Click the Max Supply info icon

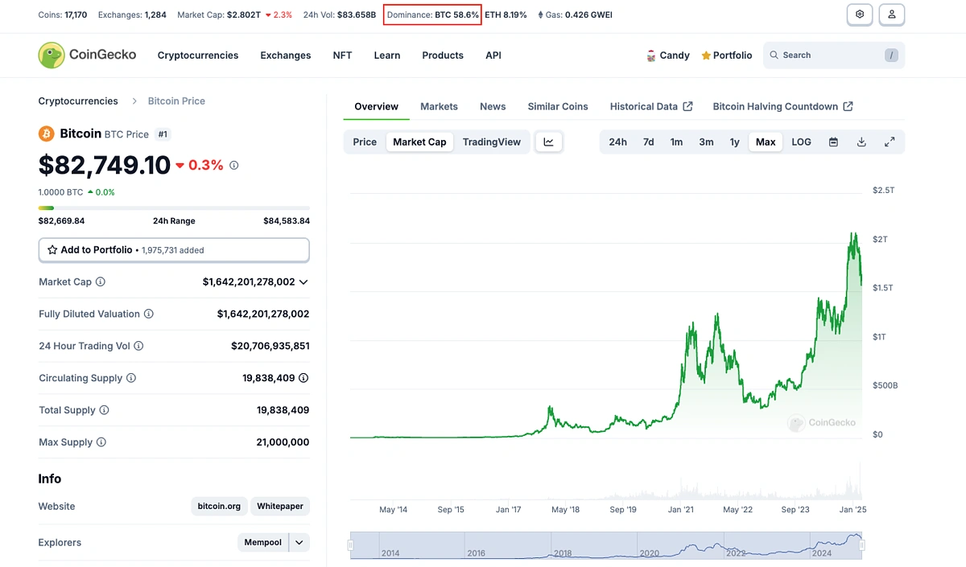pyautogui.click(x=101, y=442)
